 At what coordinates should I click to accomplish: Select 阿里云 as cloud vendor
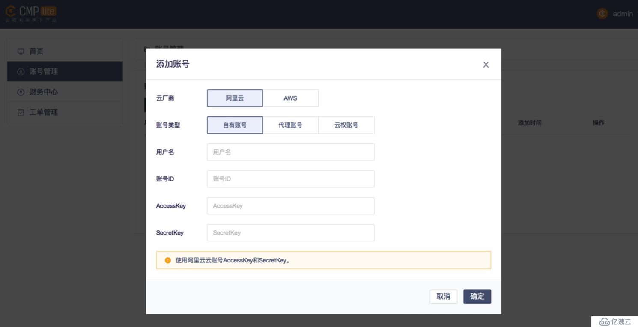(x=235, y=98)
